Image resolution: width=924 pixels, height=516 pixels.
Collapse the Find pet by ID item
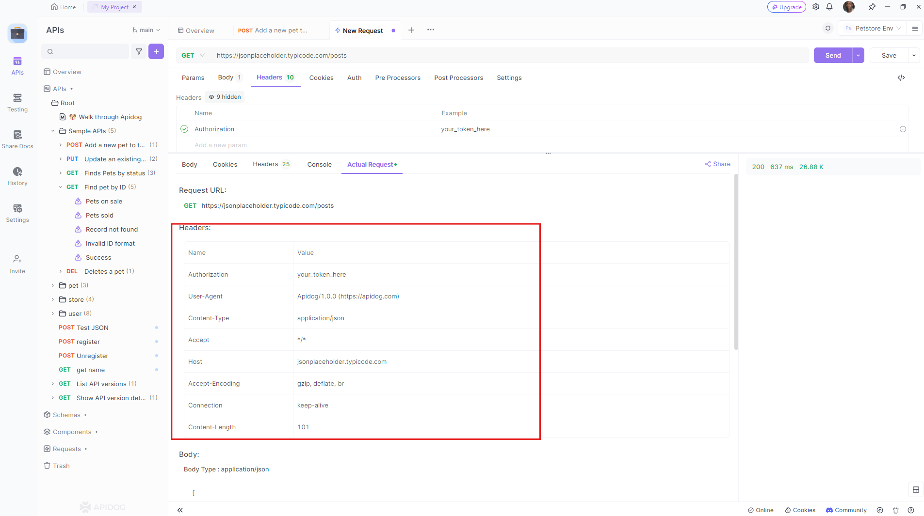coord(61,187)
